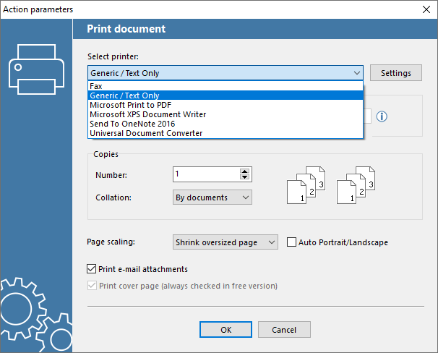The image size is (438, 353).
Task: Click into the Number of copies field
Action: pos(206,174)
